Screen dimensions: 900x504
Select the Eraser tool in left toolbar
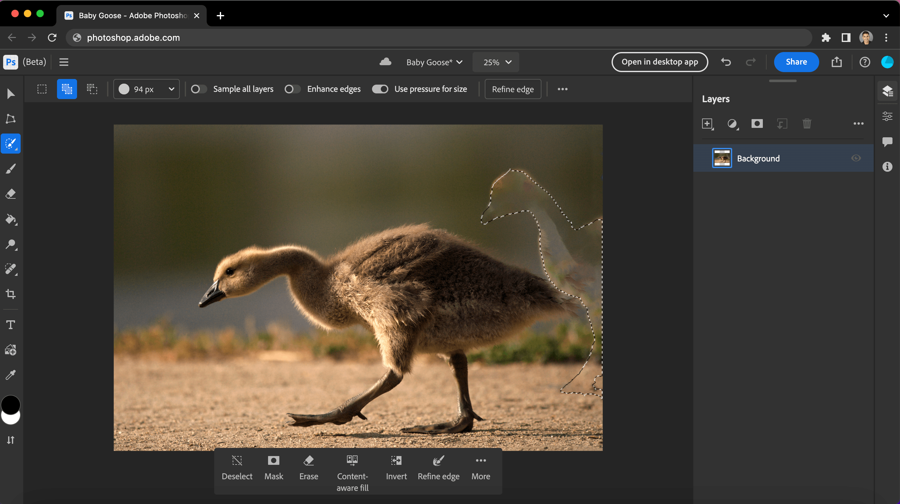[x=11, y=194]
